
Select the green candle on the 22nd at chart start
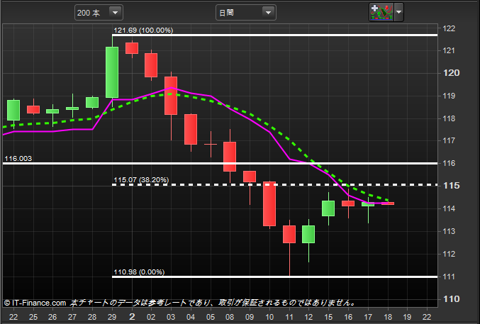pyautogui.click(x=13, y=111)
